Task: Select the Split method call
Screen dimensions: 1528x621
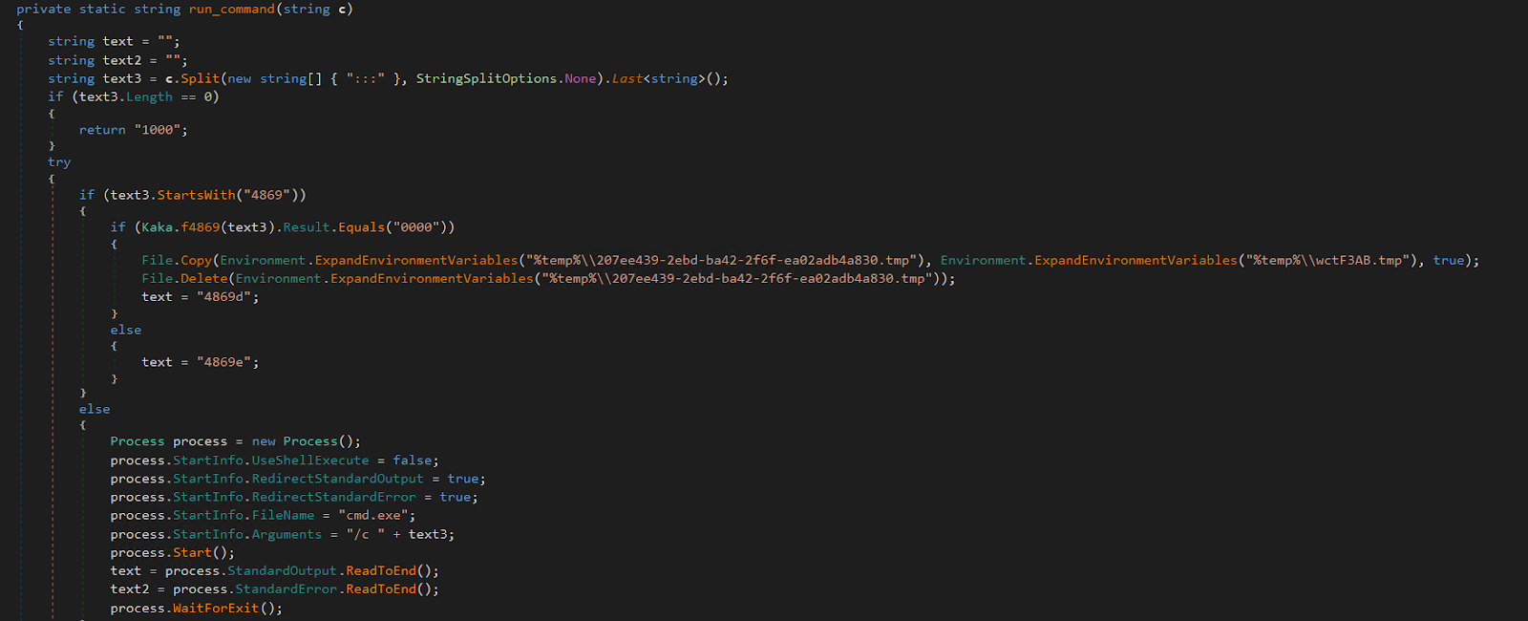Action: click(200, 78)
